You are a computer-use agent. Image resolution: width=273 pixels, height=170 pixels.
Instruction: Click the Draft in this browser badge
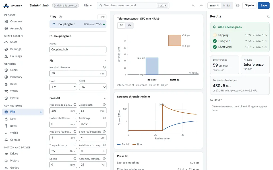click(65, 6)
